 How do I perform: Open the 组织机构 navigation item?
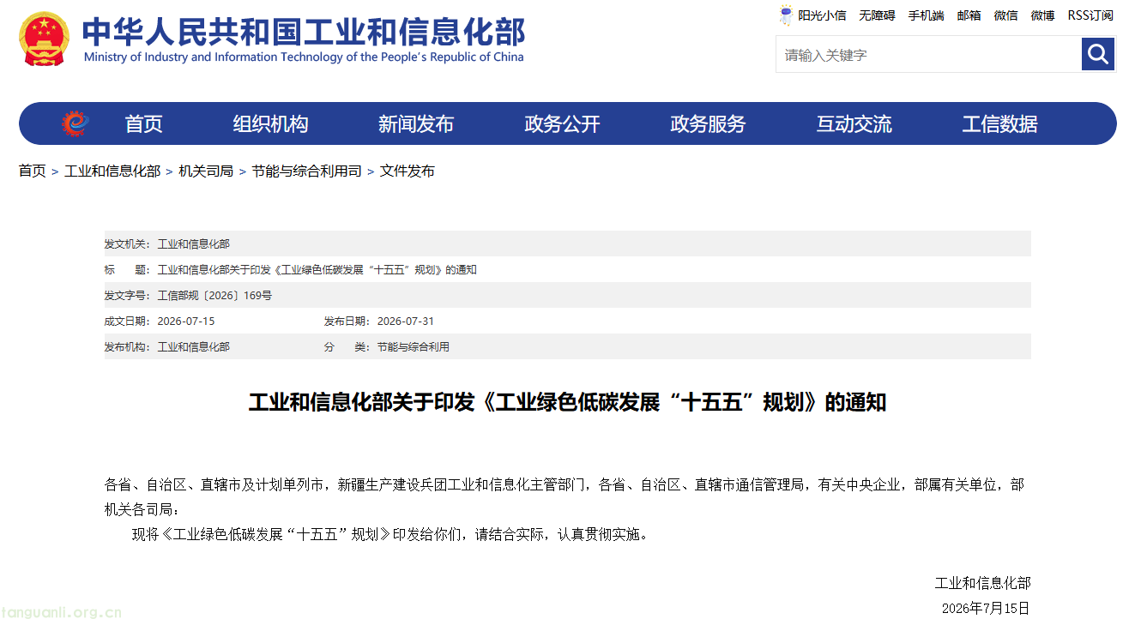point(270,123)
